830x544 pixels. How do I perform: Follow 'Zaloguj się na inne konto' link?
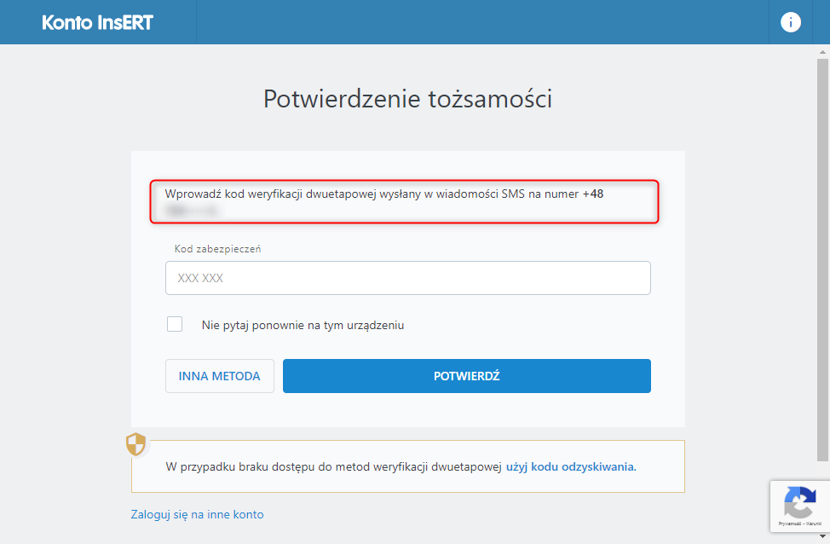[x=197, y=514]
